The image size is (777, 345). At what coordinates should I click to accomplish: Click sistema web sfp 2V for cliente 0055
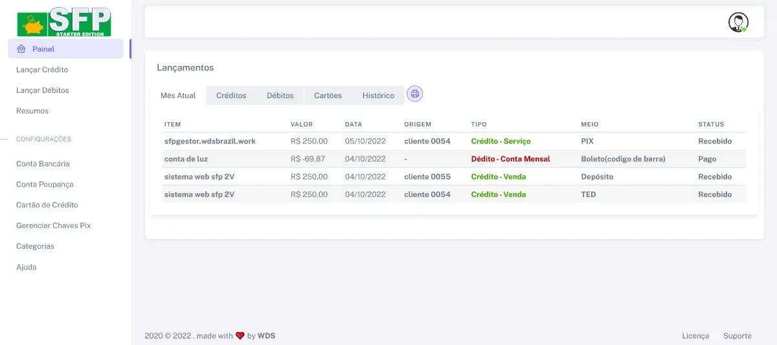pyautogui.click(x=199, y=176)
